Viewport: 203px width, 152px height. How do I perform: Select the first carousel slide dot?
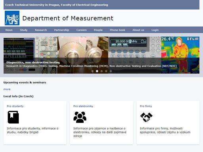coord(92,71)
